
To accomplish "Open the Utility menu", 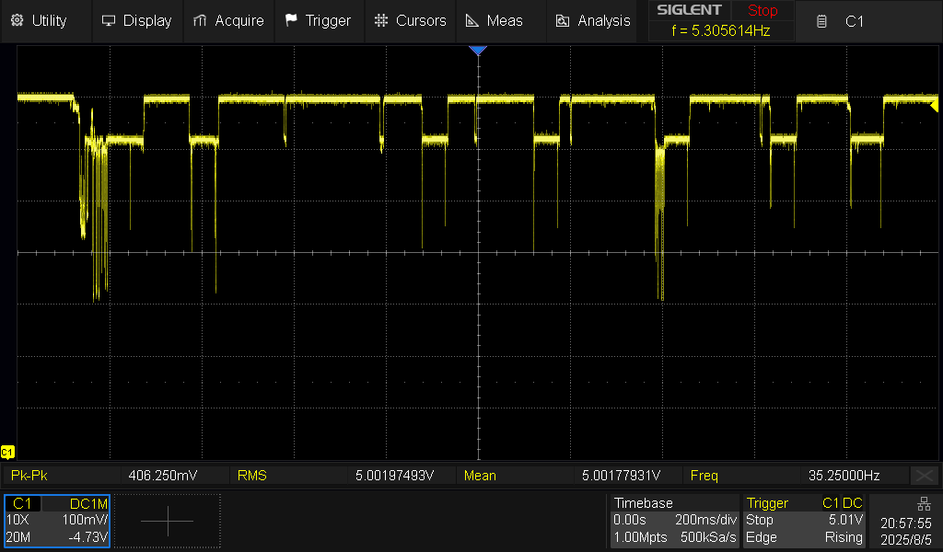I will pos(39,20).
